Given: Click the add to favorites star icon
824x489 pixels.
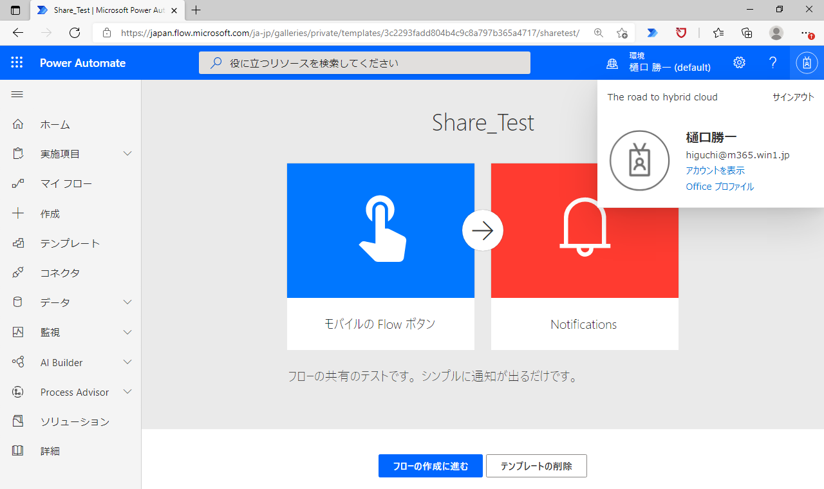Looking at the screenshot, I should pyautogui.click(x=621, y=33).
